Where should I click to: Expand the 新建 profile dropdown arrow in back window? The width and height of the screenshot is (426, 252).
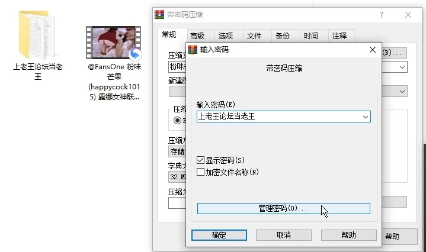click(402, 92)
